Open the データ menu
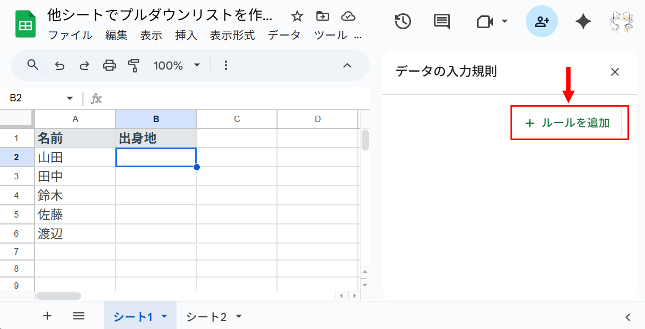This screenshot has height=329, width=645. pyautogui.click(x=284, y=36)
